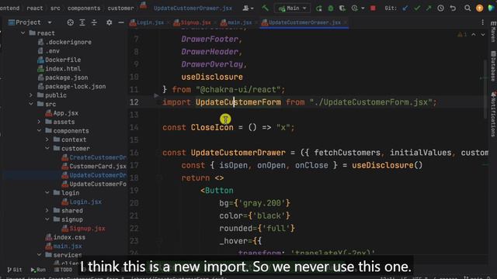
Task: Click the Build project hammer icon
Action: (265, 8)
